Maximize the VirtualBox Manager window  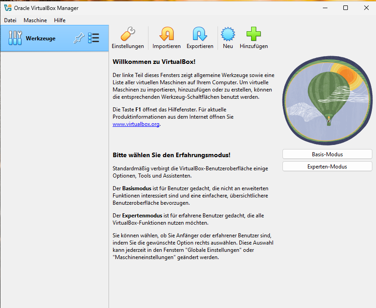[346, 8]
